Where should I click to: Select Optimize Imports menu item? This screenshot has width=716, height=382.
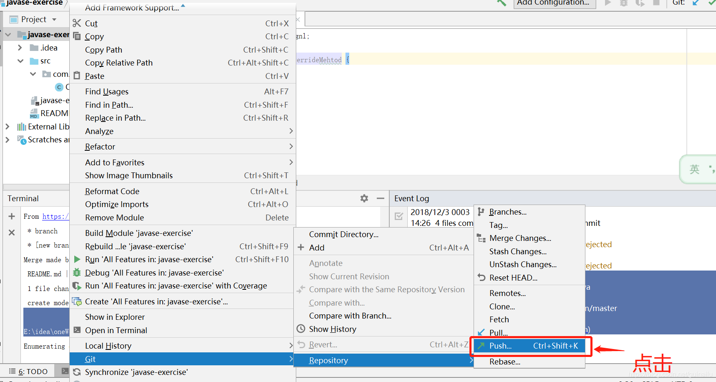tap(183, 204)
